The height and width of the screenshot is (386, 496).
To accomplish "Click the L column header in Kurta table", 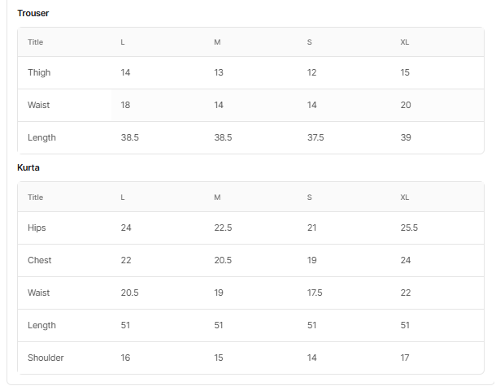I will pyautogui.click(x=123, y=197).
